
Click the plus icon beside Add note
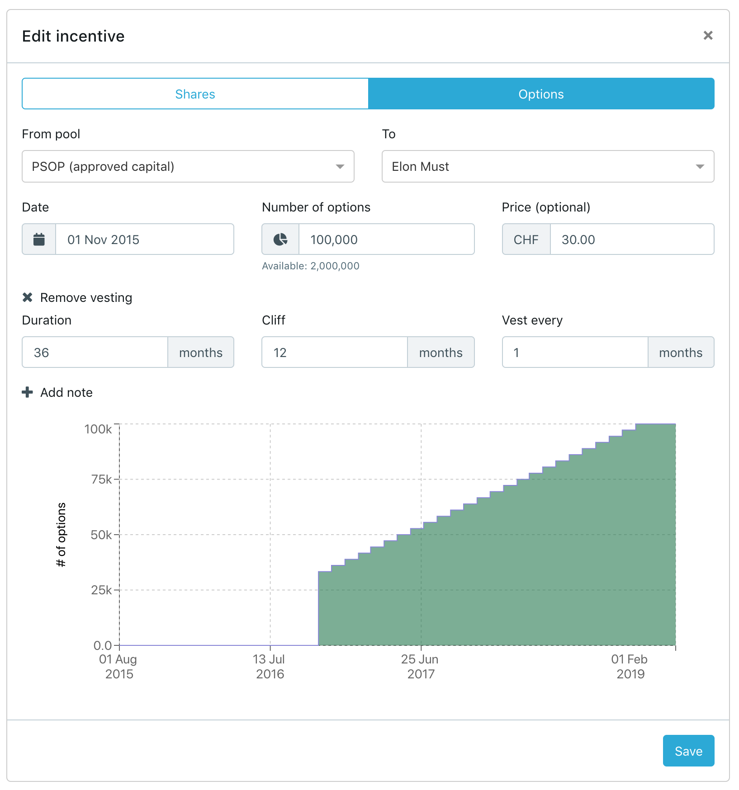click(x=28, y=392)
